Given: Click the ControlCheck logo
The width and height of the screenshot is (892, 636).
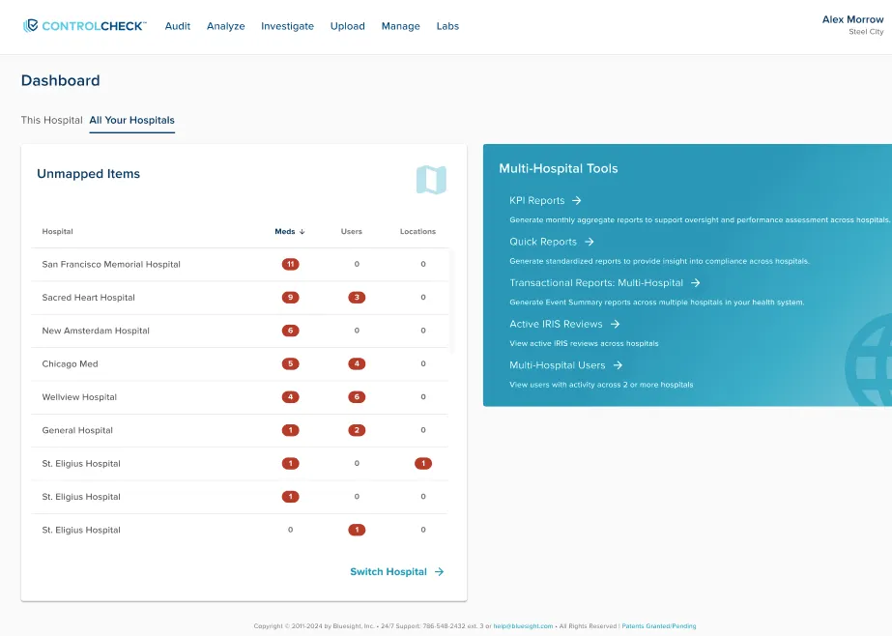Looking at the screenshot, I should coord(84,25).
